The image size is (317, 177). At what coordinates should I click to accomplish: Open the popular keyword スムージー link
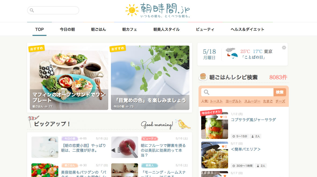(252, 101)
